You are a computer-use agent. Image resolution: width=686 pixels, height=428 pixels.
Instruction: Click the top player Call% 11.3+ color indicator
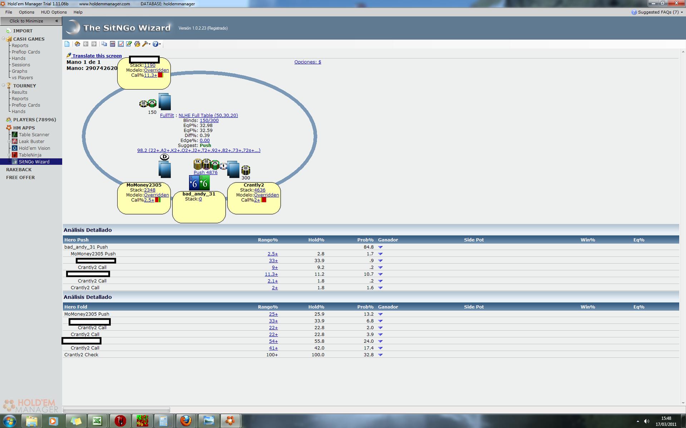tap(161, 75)
